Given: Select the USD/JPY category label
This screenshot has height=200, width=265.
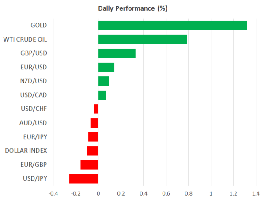Looking at the screenshot, I should [34, 178].
